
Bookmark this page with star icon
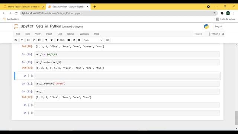pyautogui.click(x=215, y=13)
